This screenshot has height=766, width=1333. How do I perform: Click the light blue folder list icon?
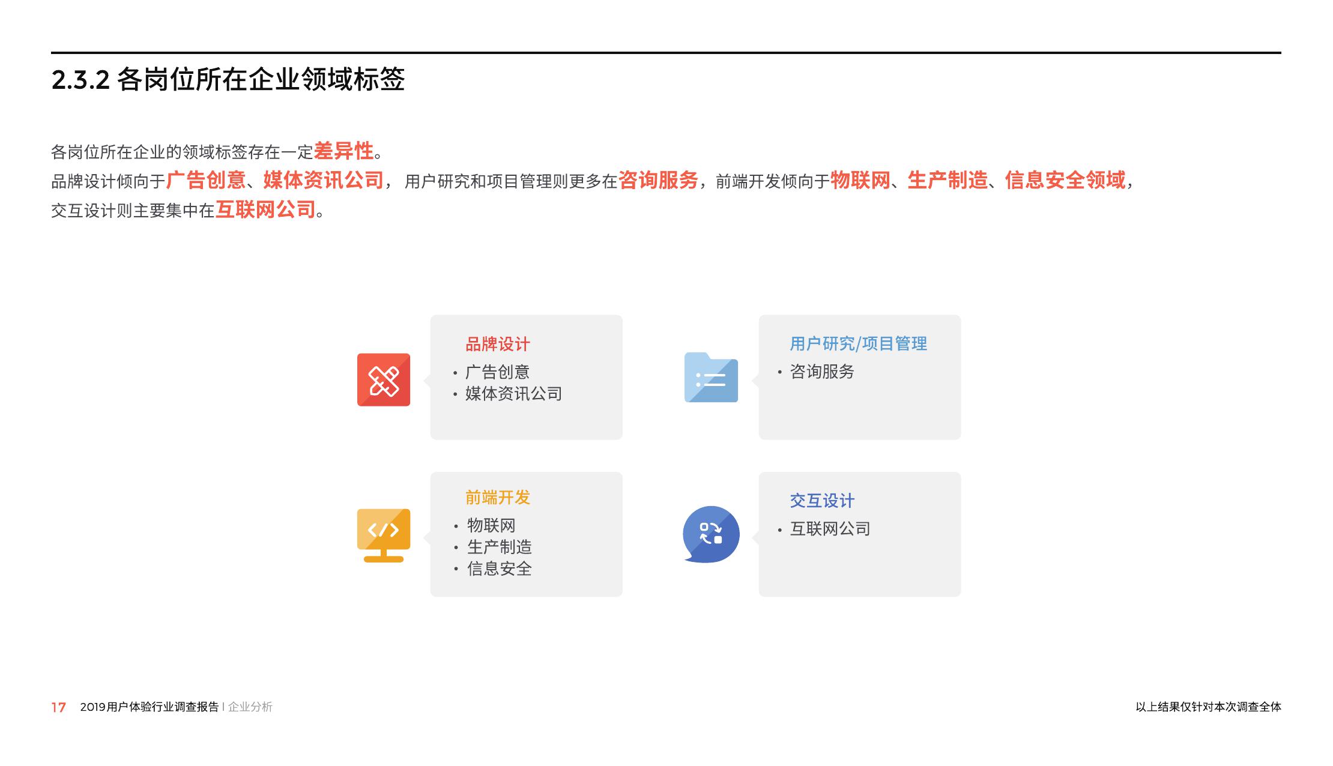(711, 378)
